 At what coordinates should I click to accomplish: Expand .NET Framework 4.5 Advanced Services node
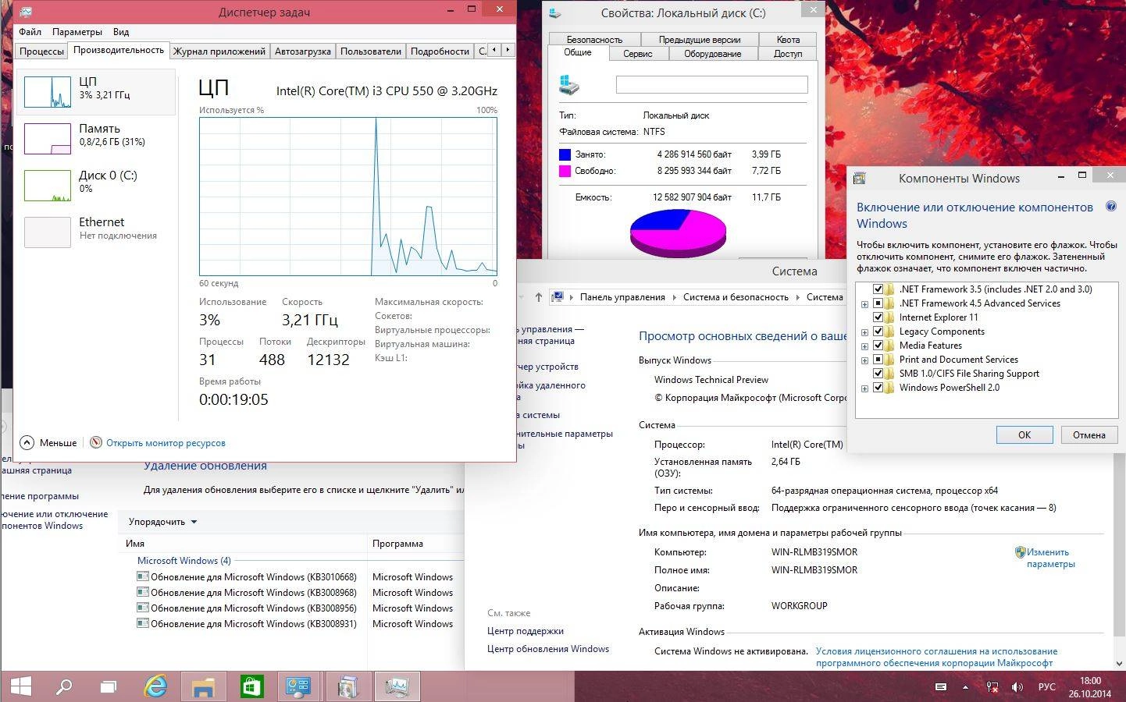click(864, 304)
